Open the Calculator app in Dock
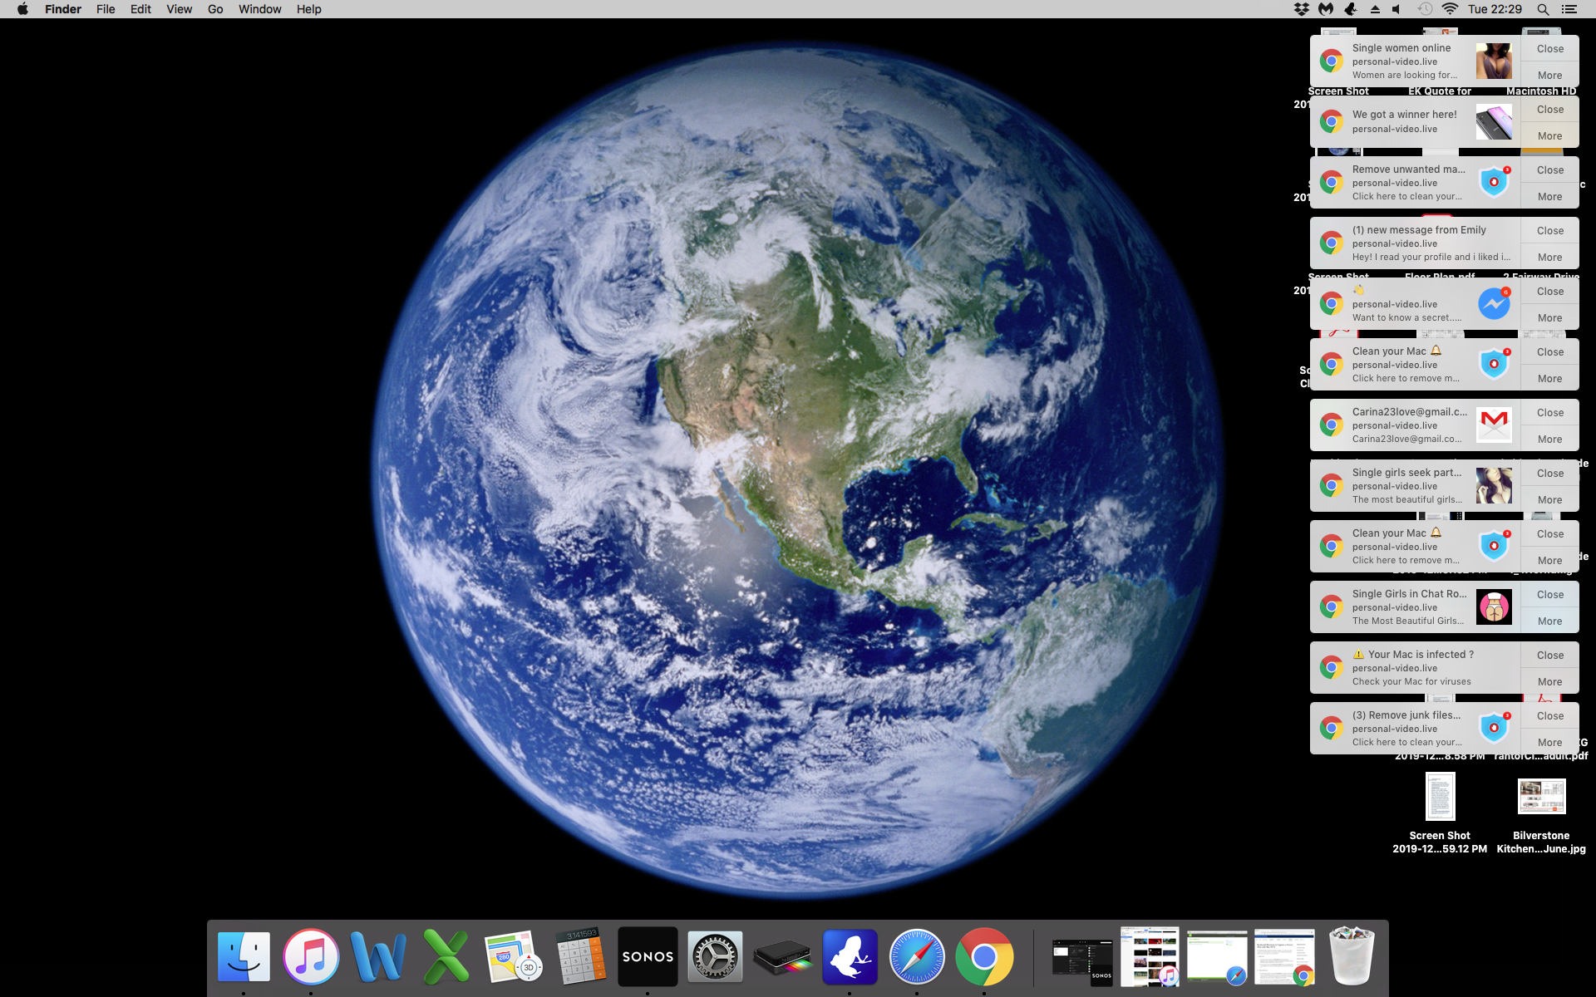Image resolution: width=1596 pixels, height=997 pixels. (580, 956)
